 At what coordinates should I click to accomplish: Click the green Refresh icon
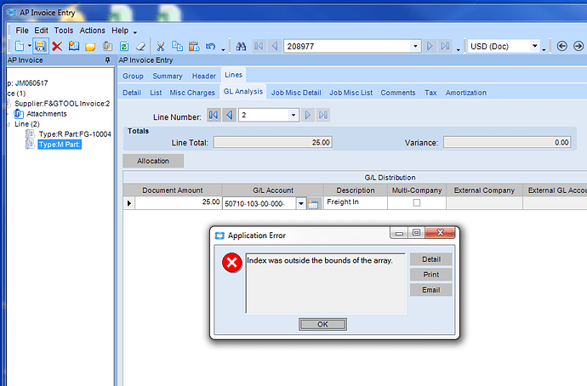124,47
